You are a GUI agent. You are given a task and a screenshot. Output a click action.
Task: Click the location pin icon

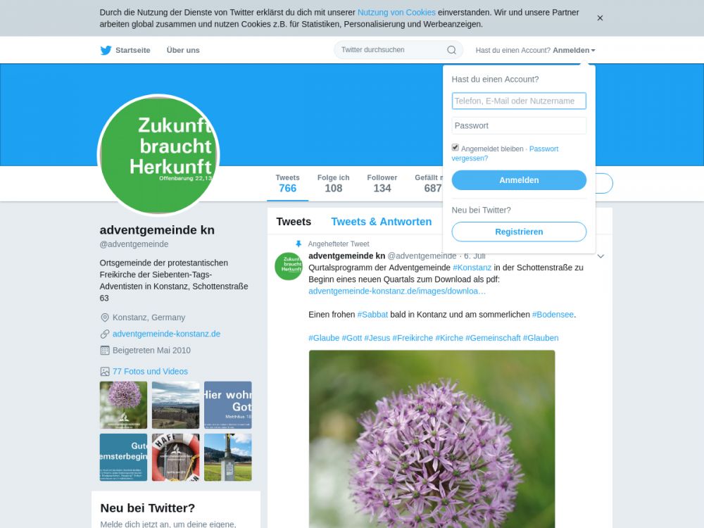(105, 318)
